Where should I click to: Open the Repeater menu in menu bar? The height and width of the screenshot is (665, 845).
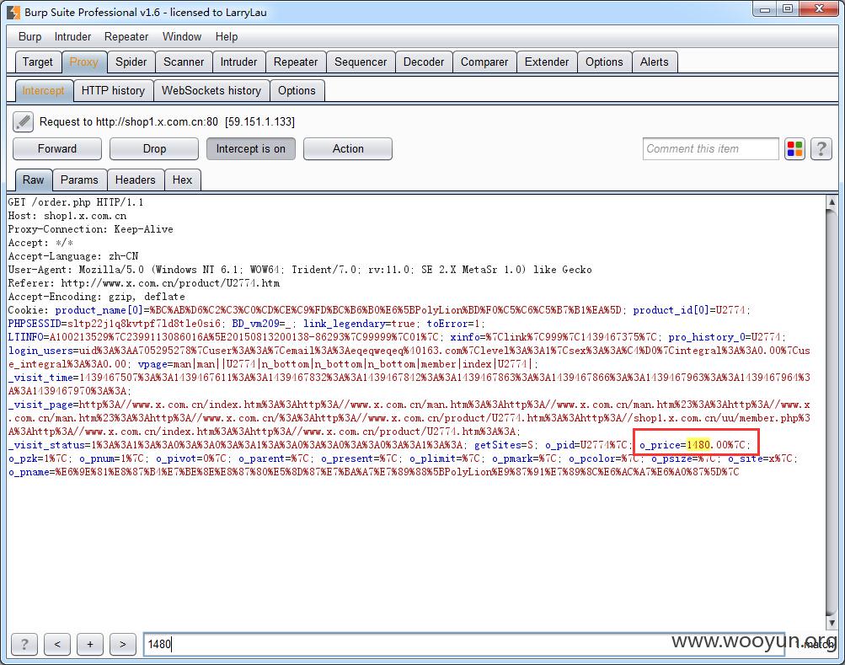pos(126,37)
